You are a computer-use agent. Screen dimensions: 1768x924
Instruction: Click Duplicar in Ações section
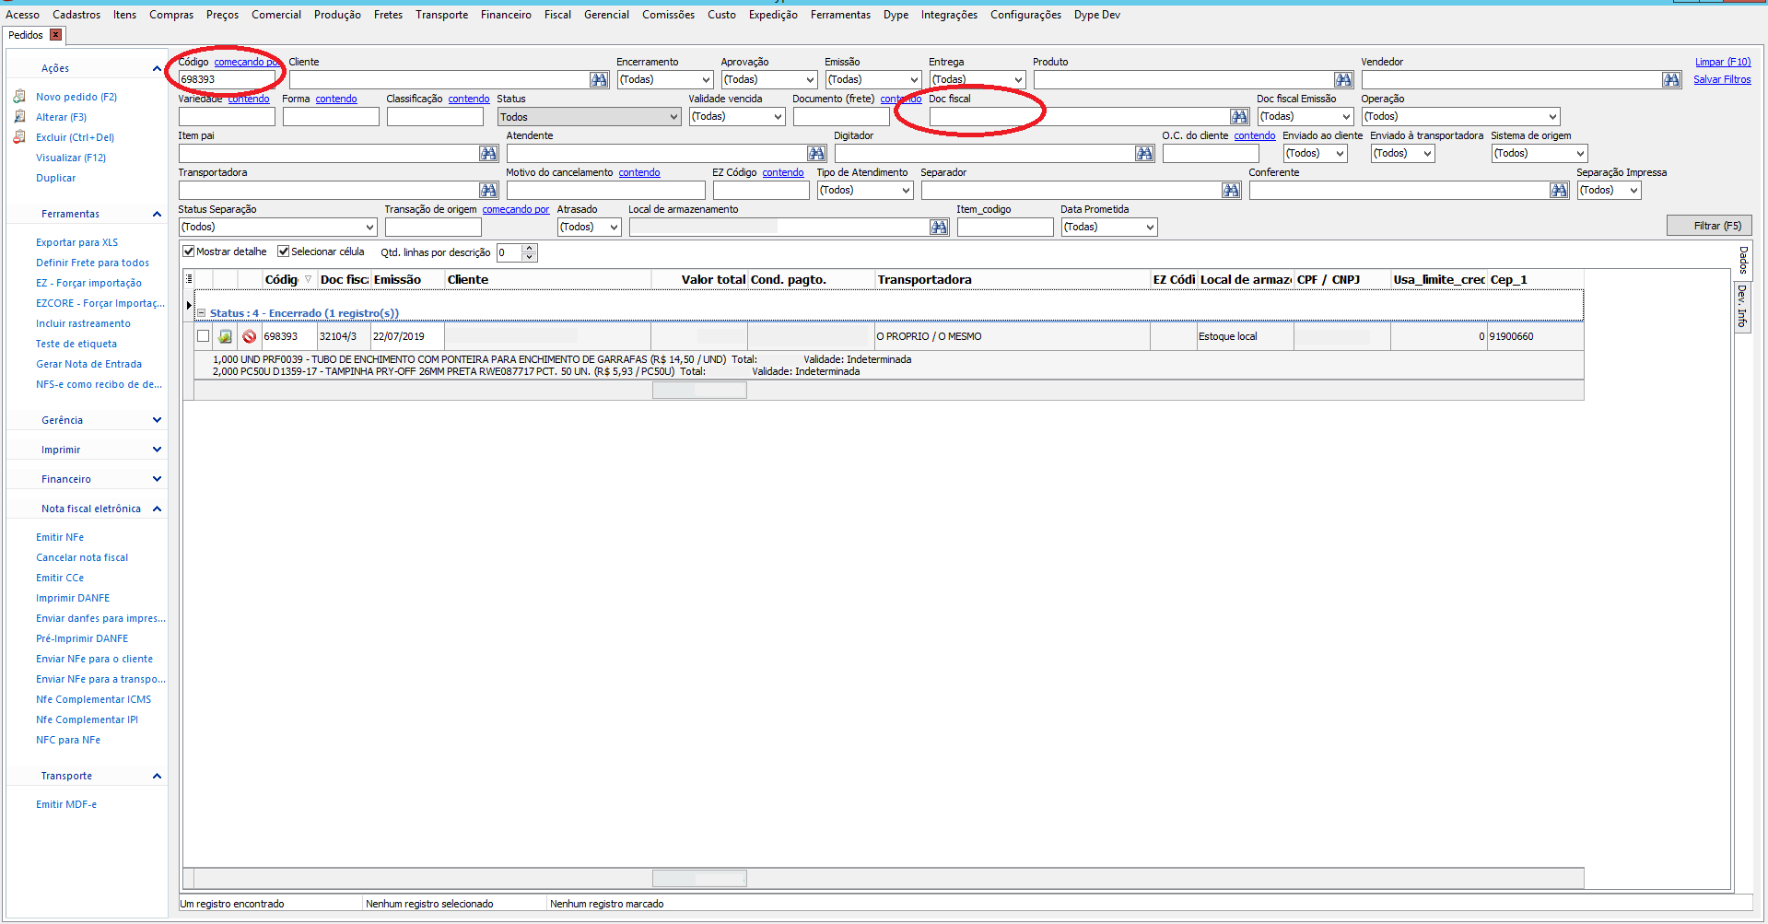(x=56, y=178)
